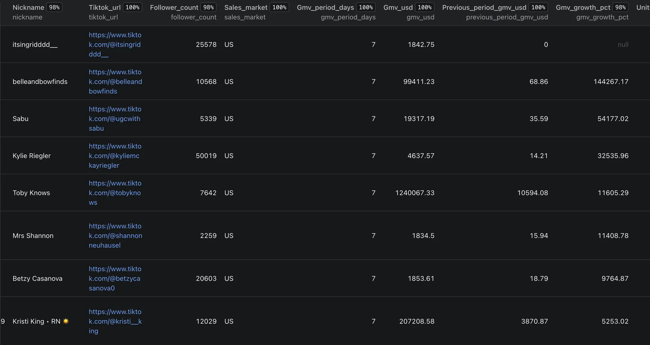The width and height of the screenshot is (650, 345).
Task: Select the Sales_market column header
Action: click(246, 8)
